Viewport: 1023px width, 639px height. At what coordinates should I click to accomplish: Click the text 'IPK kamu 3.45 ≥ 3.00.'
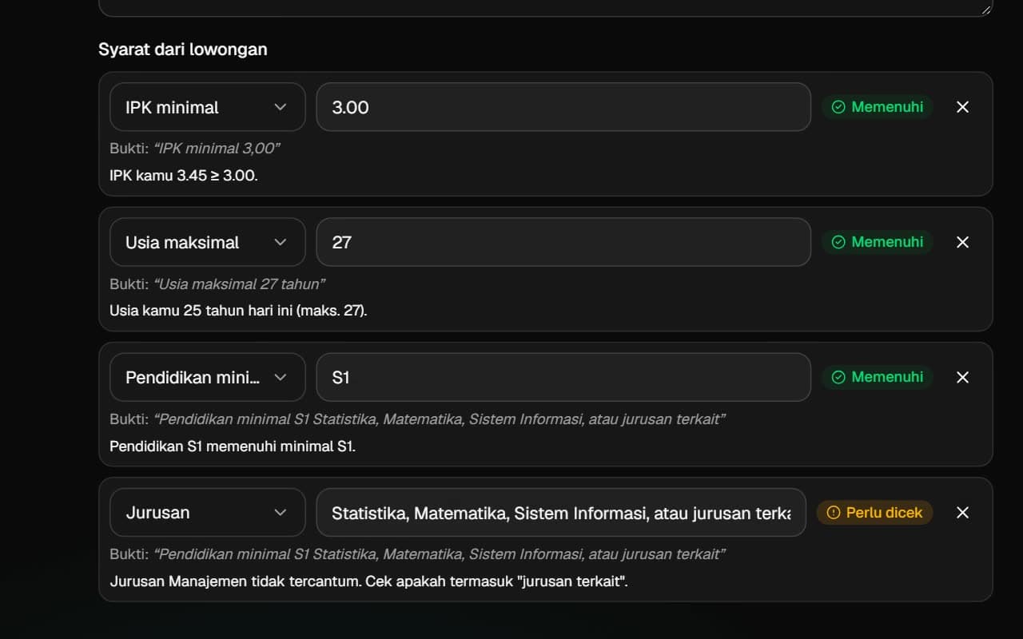coord(184,175)
